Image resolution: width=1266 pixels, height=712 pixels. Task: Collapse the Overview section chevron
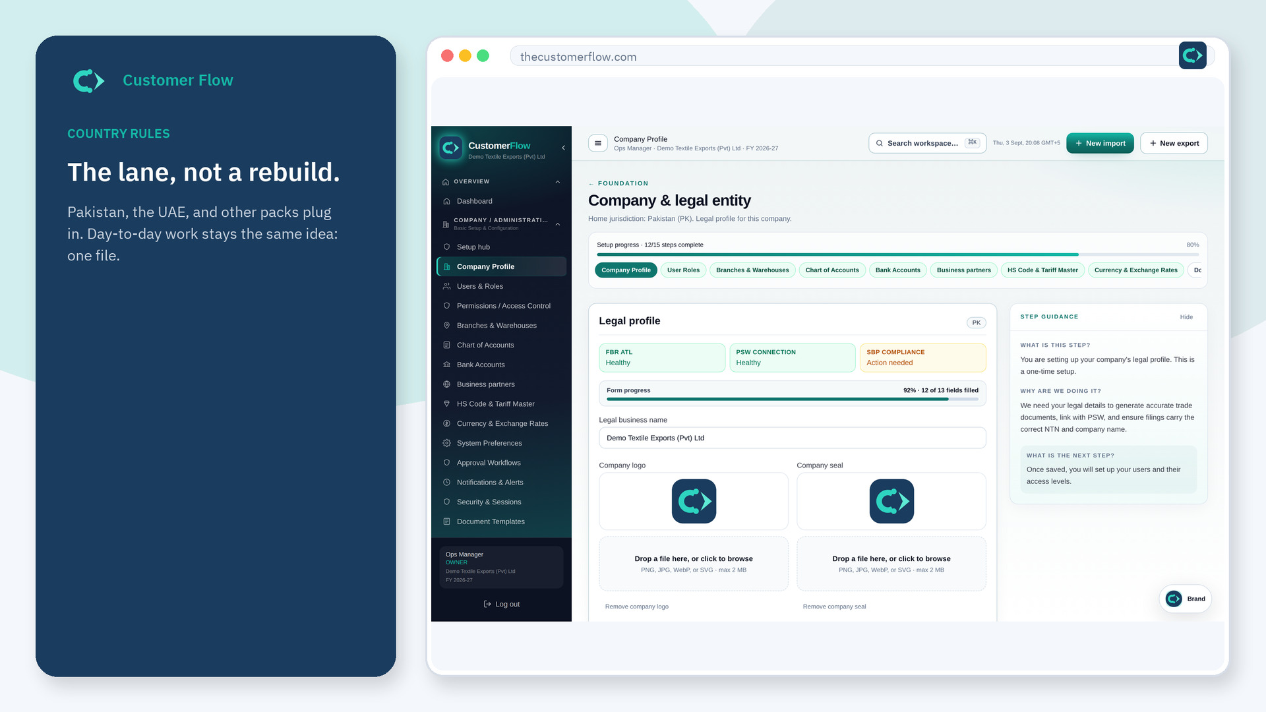click(558, 182)
